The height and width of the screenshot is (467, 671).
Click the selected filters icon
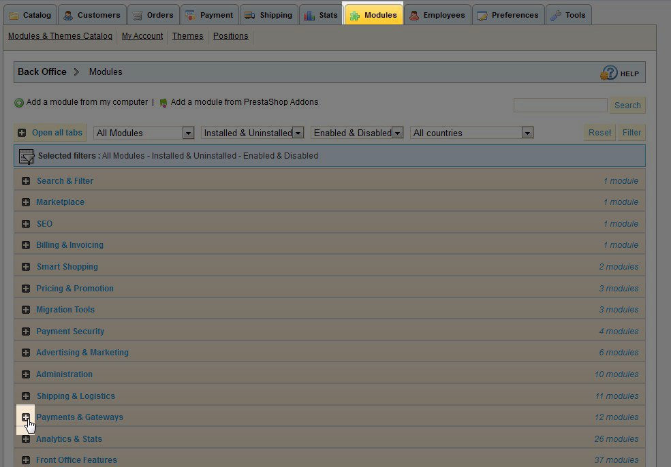27,157
